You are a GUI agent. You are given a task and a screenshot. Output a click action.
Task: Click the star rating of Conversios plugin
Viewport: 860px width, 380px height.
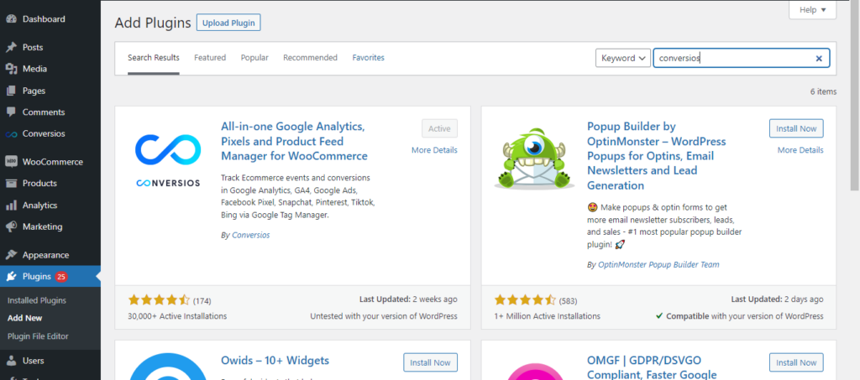(x=159, y=300)
